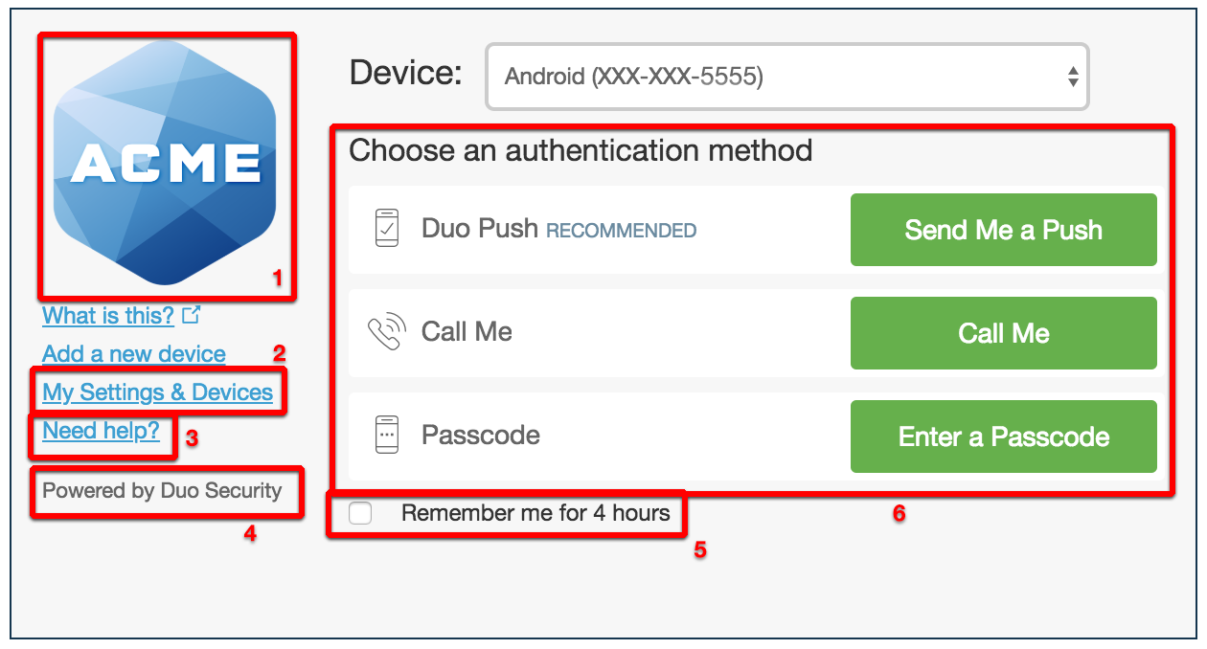Select Android (XXX-XXX-5555) in the device combo box
The height and width of the screenshot is (649, 1207).
[786, 77]
